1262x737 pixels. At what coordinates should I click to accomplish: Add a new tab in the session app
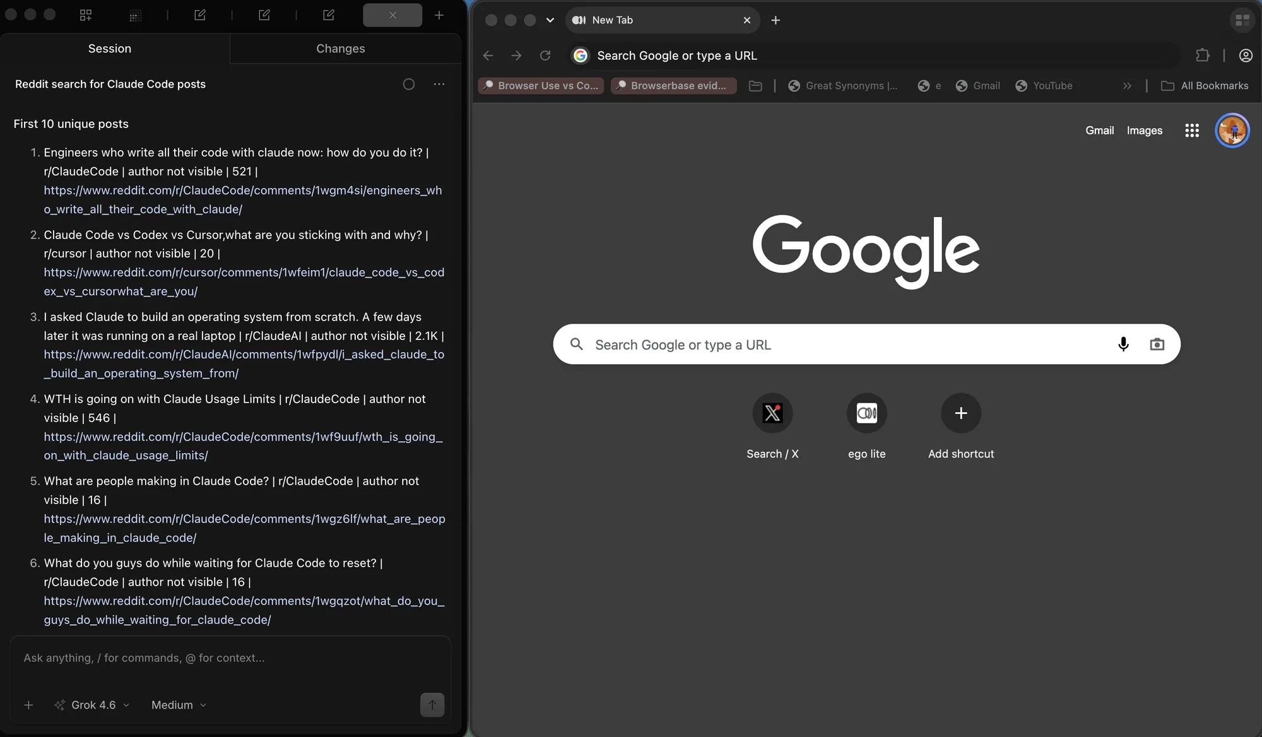tap(439, 15)
